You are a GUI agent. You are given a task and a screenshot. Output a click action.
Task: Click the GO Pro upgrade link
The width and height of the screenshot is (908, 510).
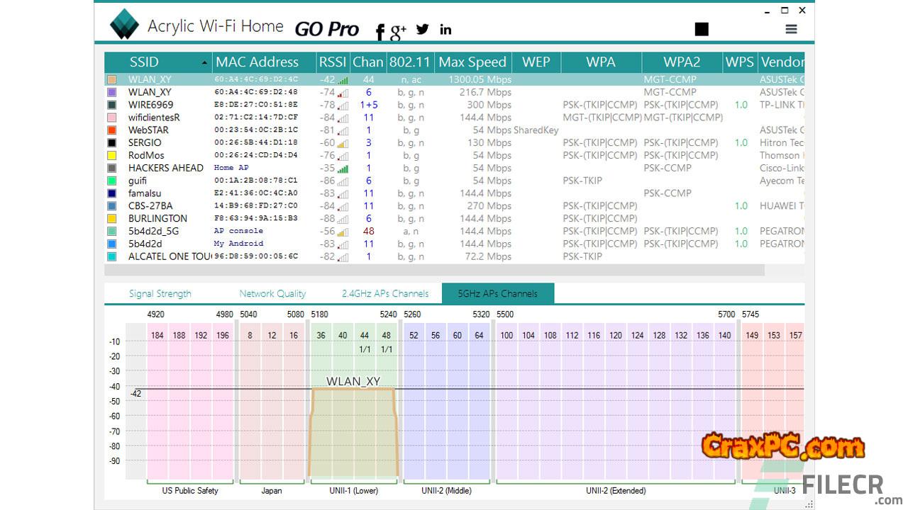point(326,29)
